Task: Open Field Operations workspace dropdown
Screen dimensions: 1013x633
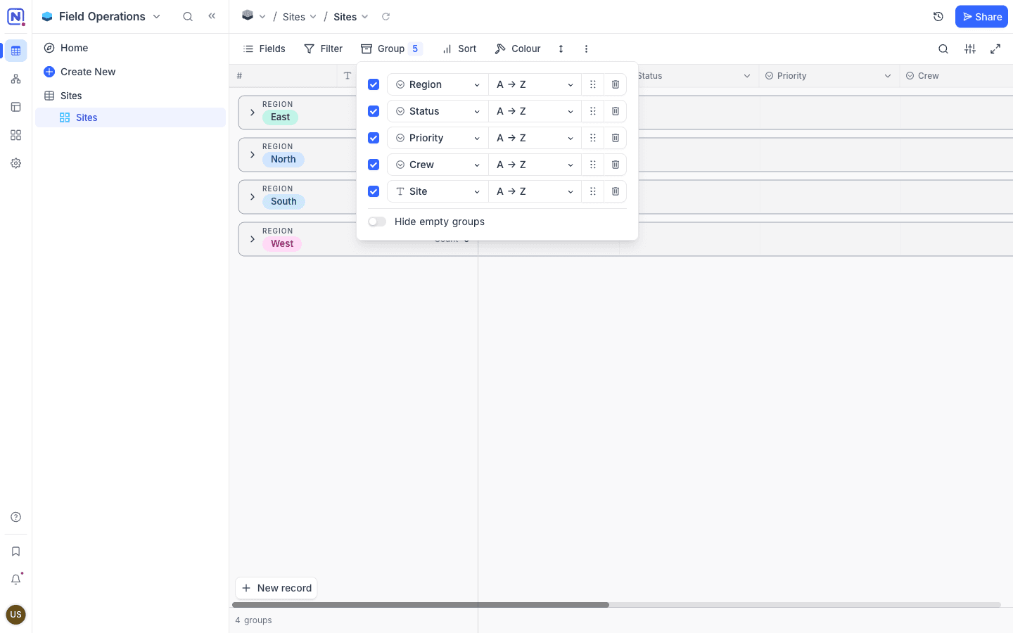Action: tap(102, 16)
